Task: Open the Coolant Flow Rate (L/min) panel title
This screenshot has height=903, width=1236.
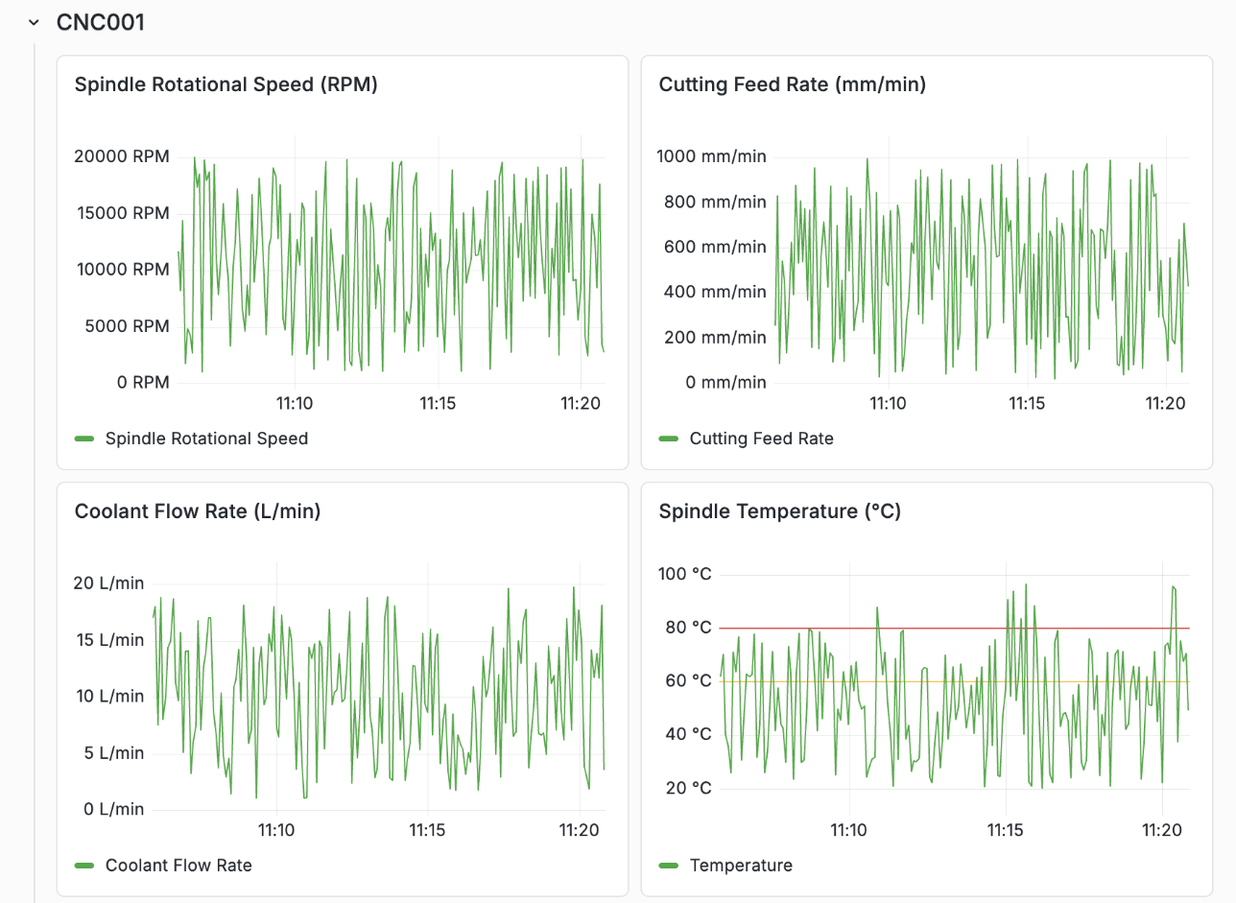Action: pyautogui.click(x=198, y=511)
